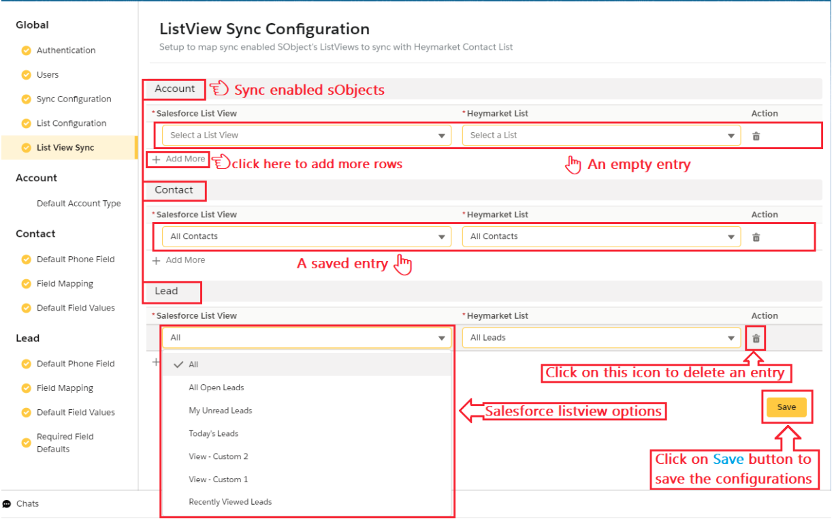Delete the Lead row via trash icon
The image size is (834, 519).
coord(756,338)
